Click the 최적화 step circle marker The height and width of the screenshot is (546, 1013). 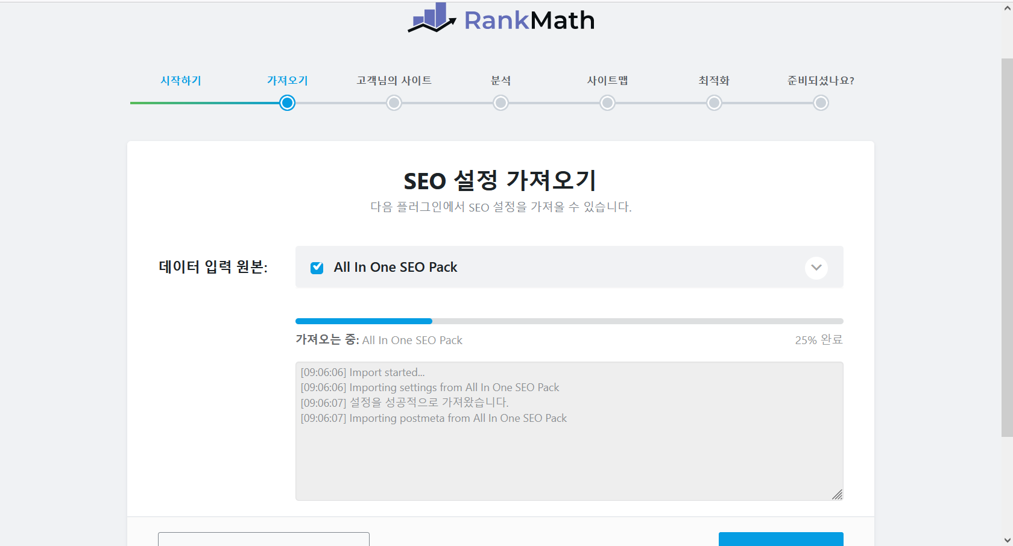[714, 103]
